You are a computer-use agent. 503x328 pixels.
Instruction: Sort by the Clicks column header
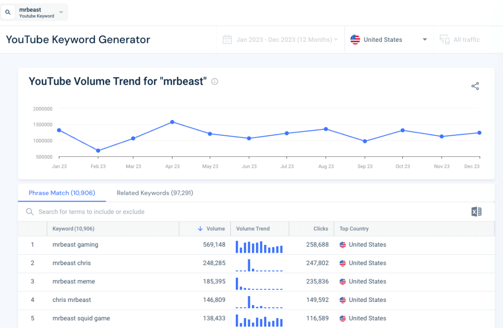321,229
